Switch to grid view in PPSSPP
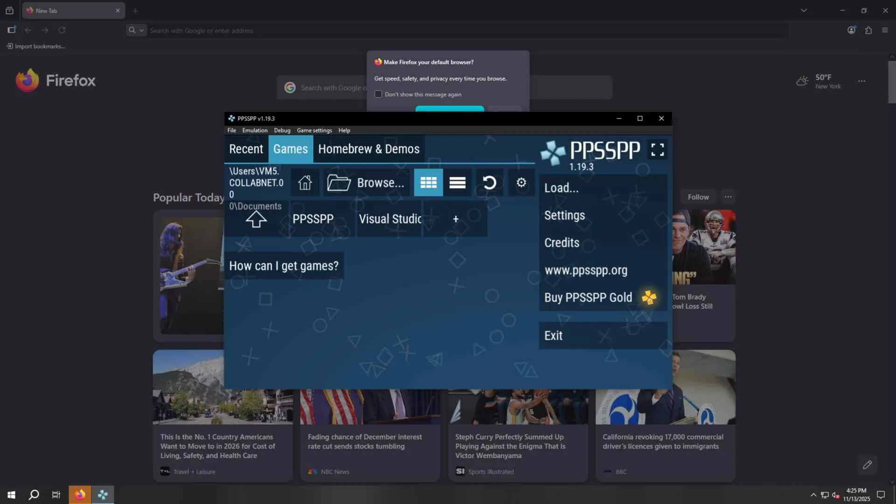 click(x=428, y=183)
